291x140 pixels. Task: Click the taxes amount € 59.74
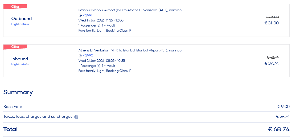[x=282, y=116]
